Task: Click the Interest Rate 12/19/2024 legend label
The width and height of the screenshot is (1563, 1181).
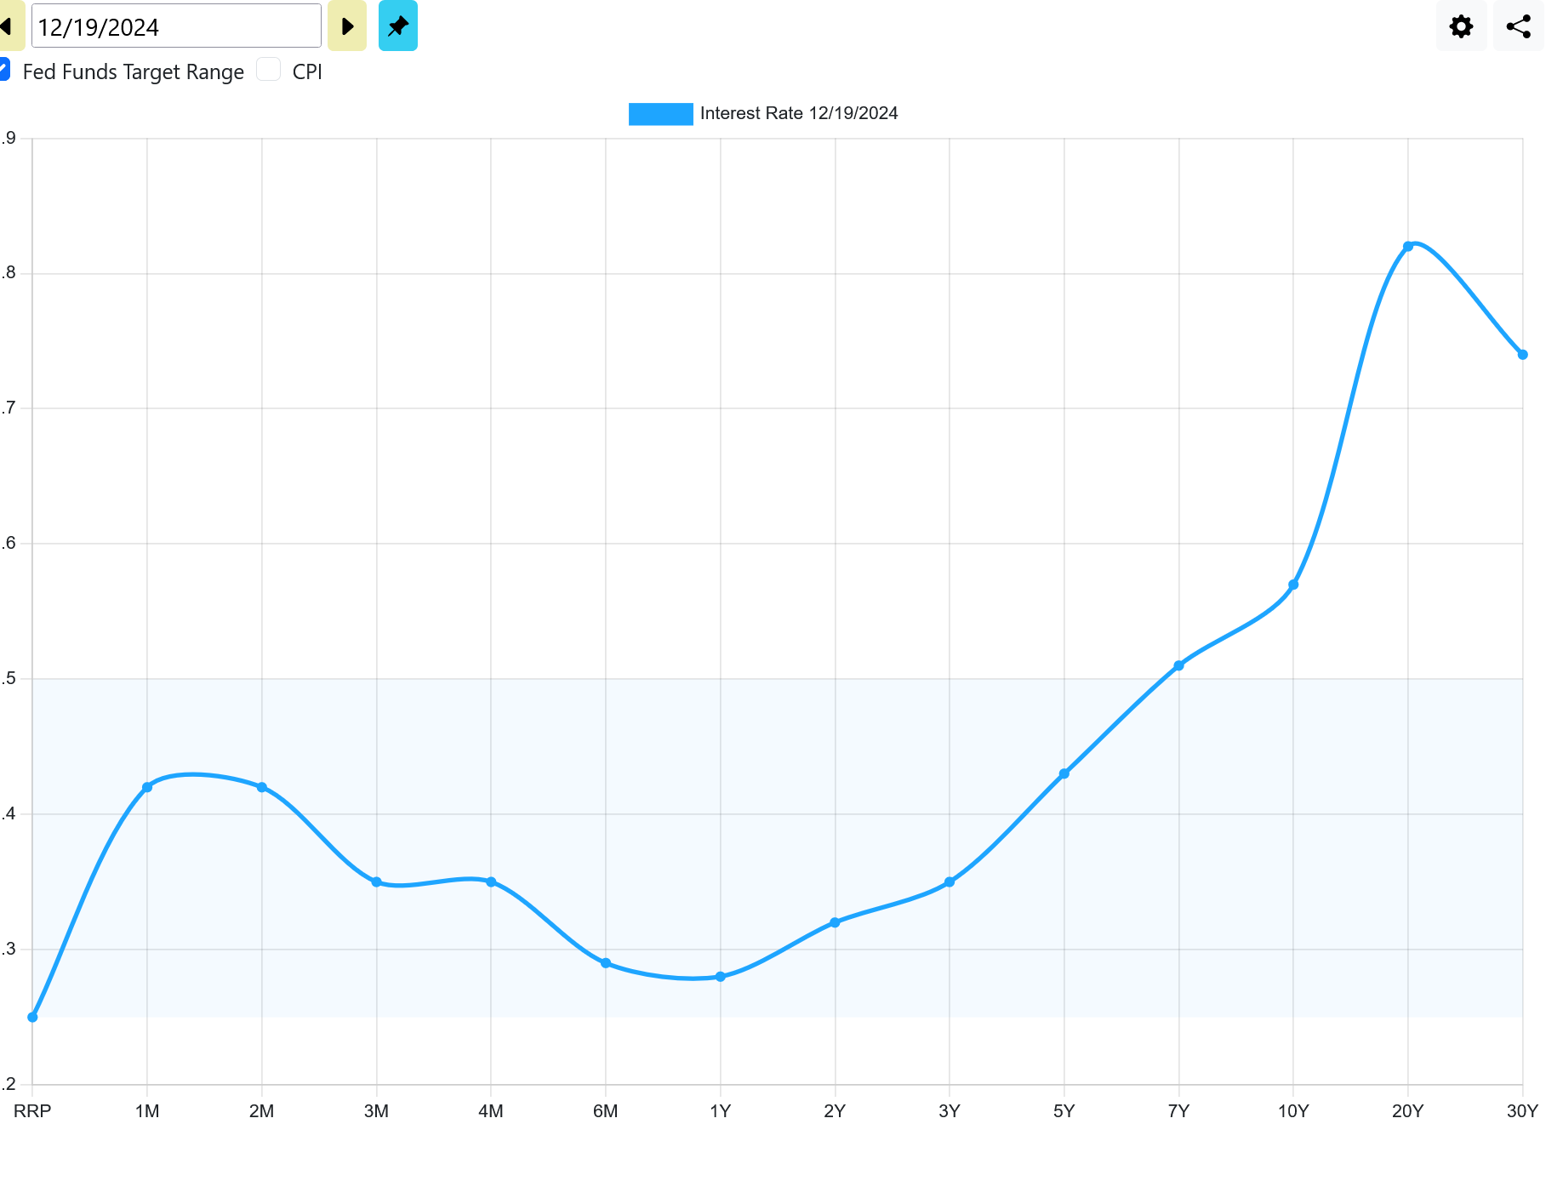Action: pyautogui.click(x=799, y=114)
